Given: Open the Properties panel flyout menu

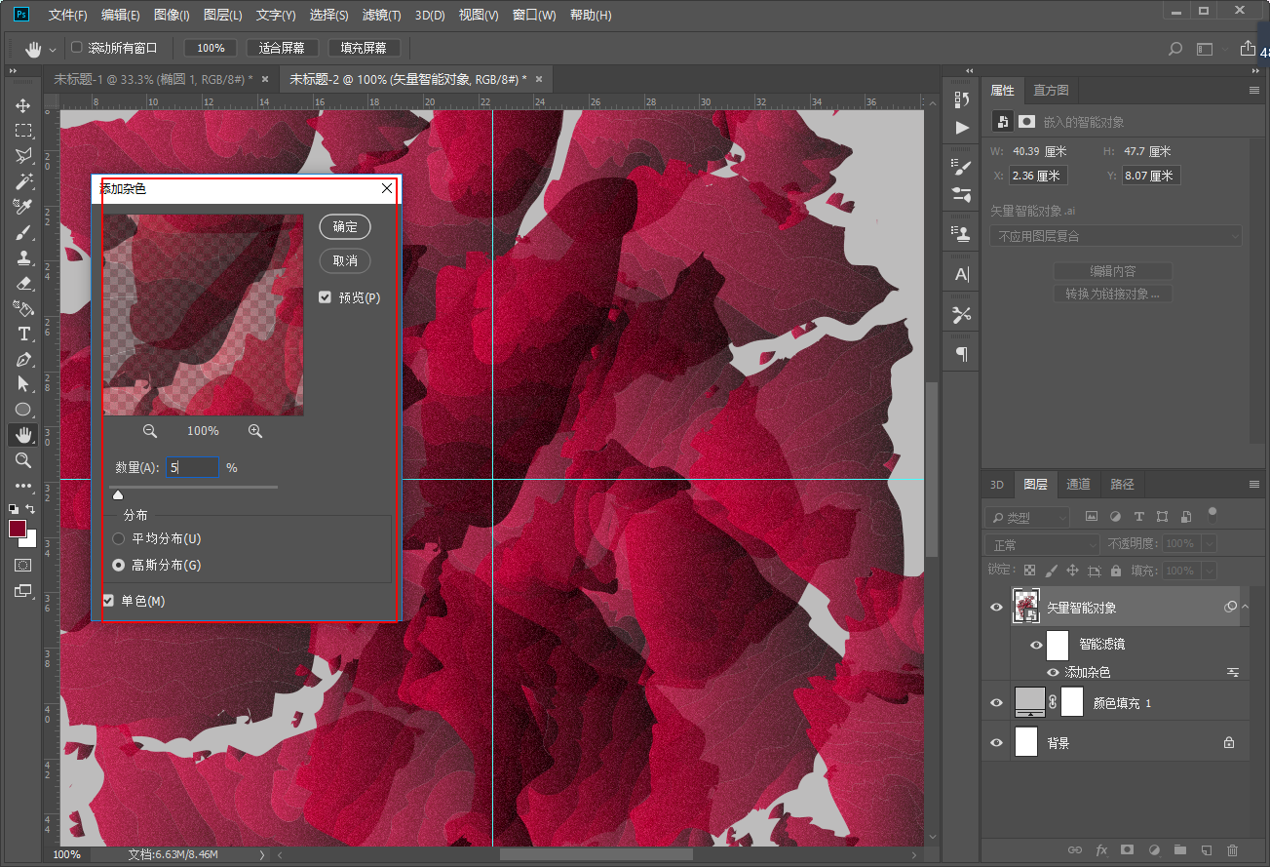Looking at the screenshot, I should pos(1254,90).
